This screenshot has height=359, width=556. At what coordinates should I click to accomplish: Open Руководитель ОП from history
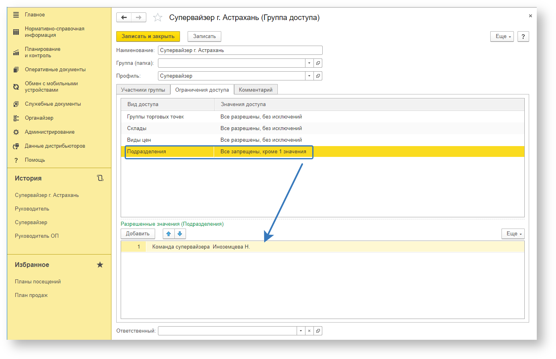[37, 236]
